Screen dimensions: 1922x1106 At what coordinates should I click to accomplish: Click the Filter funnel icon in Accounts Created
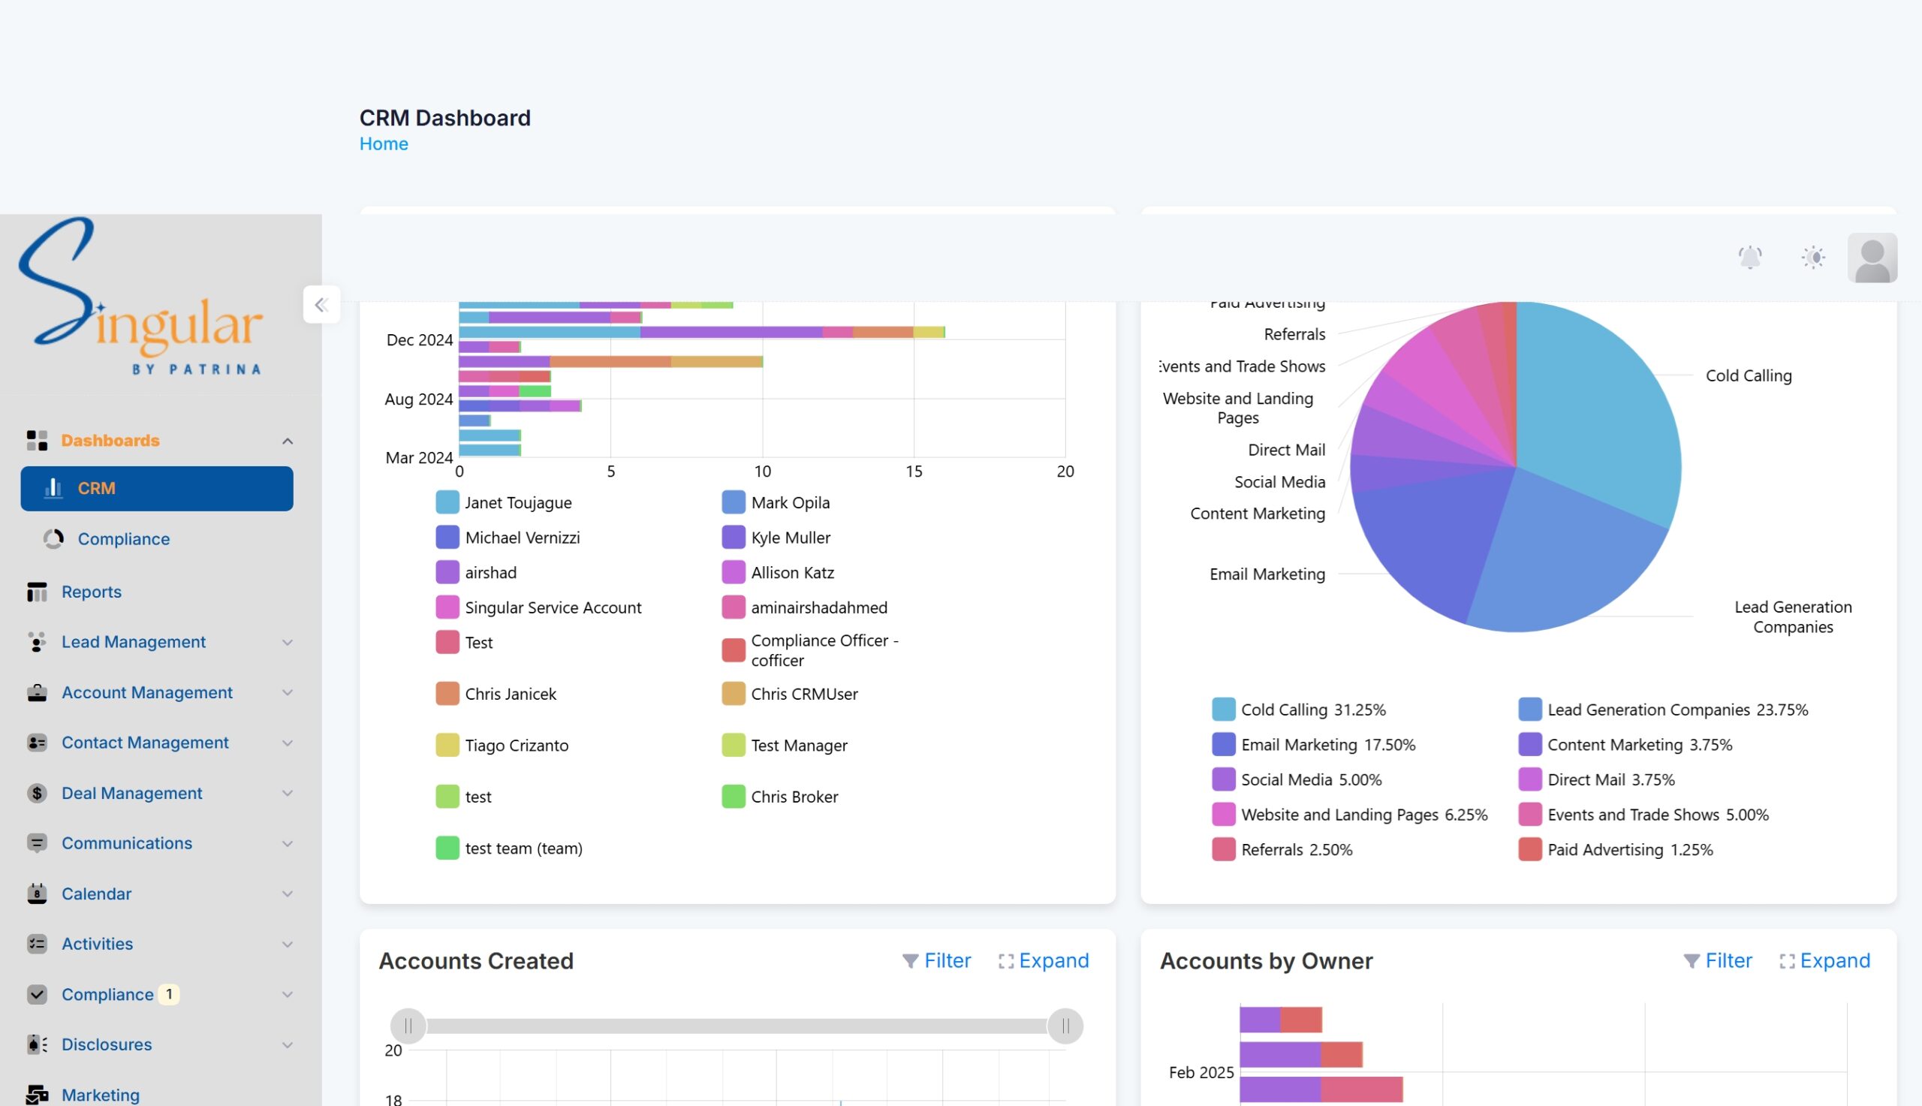click(x=910, y=961)
